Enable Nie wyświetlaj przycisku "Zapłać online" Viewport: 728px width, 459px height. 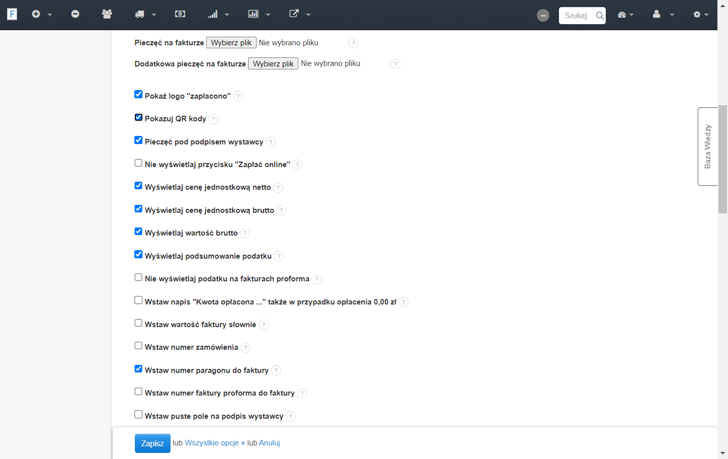138,163
